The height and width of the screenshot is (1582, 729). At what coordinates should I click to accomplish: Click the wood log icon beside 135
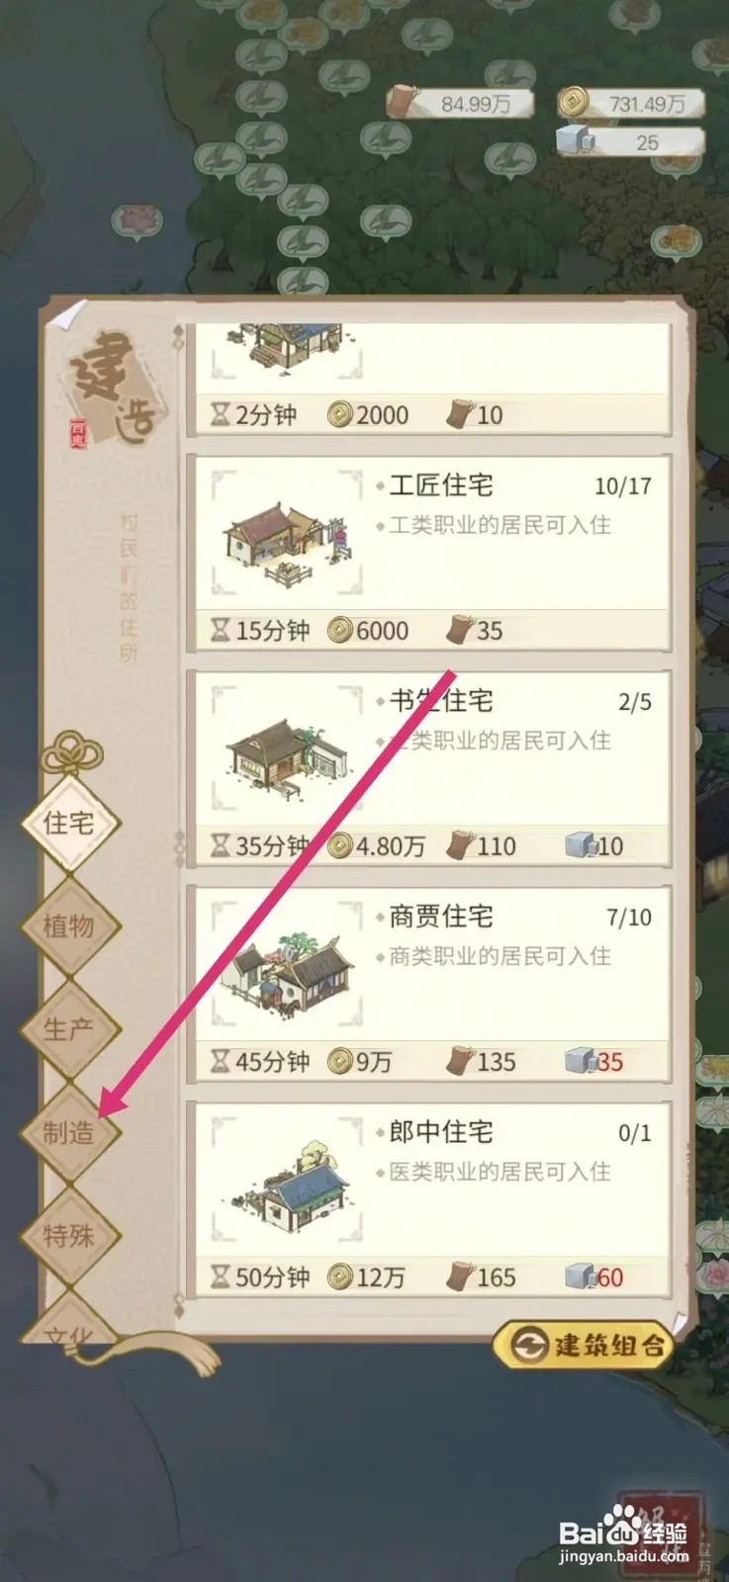[459, 1061]
